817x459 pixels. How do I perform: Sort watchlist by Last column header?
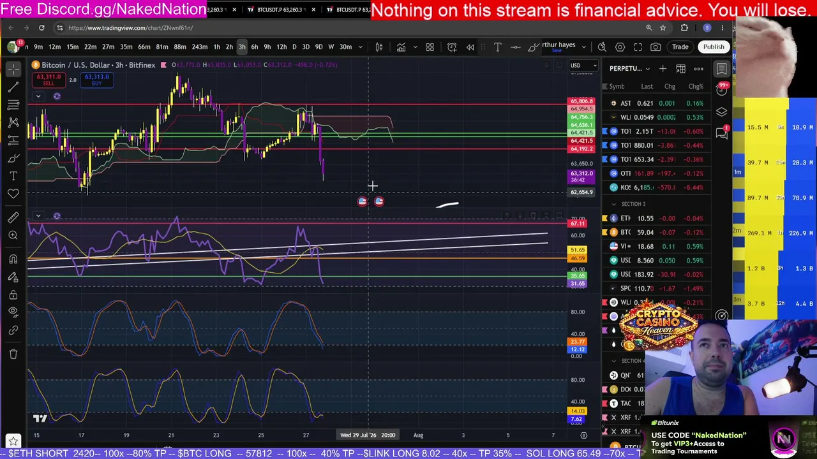[x=647, y=86]
